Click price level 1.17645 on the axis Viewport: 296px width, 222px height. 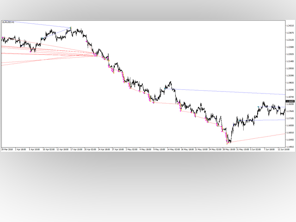coord(290,111)
